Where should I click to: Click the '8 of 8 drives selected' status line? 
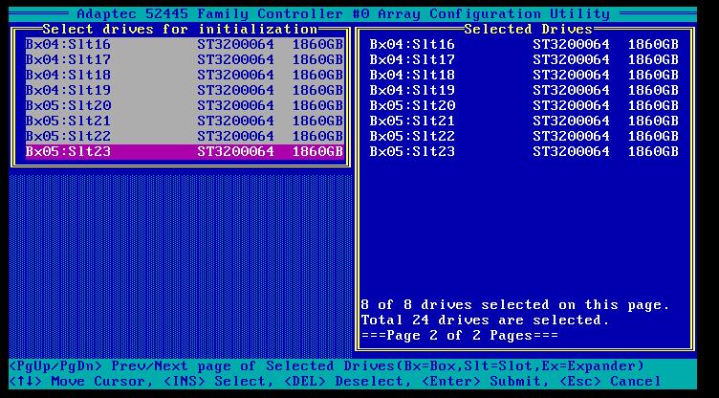coord(515,305)
